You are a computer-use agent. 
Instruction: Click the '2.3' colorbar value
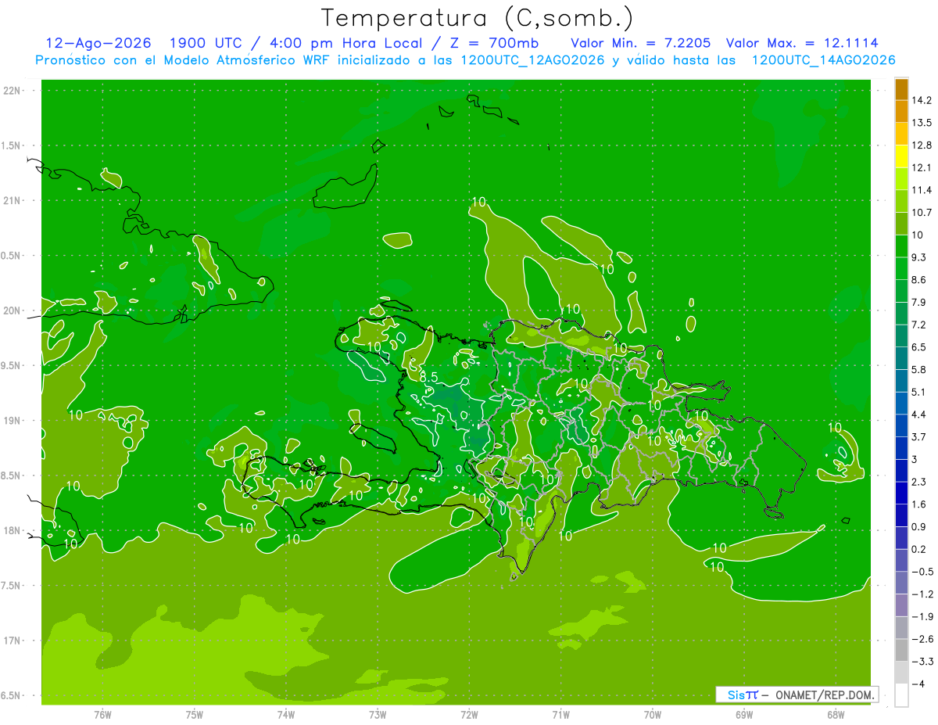(918, 481)
